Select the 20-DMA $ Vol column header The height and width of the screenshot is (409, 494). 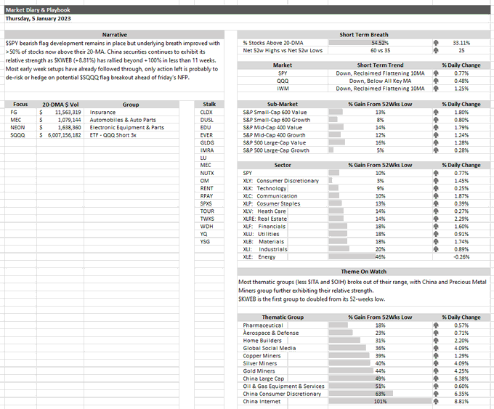point(60,105)
